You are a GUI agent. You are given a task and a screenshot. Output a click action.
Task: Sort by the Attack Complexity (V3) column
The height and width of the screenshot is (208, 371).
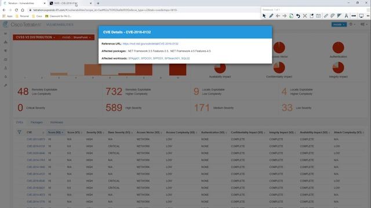(x=349, y=132)
